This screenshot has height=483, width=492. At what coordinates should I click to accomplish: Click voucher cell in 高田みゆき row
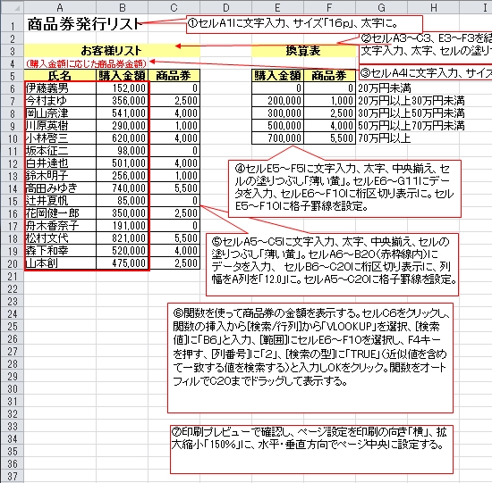[174, 188]
